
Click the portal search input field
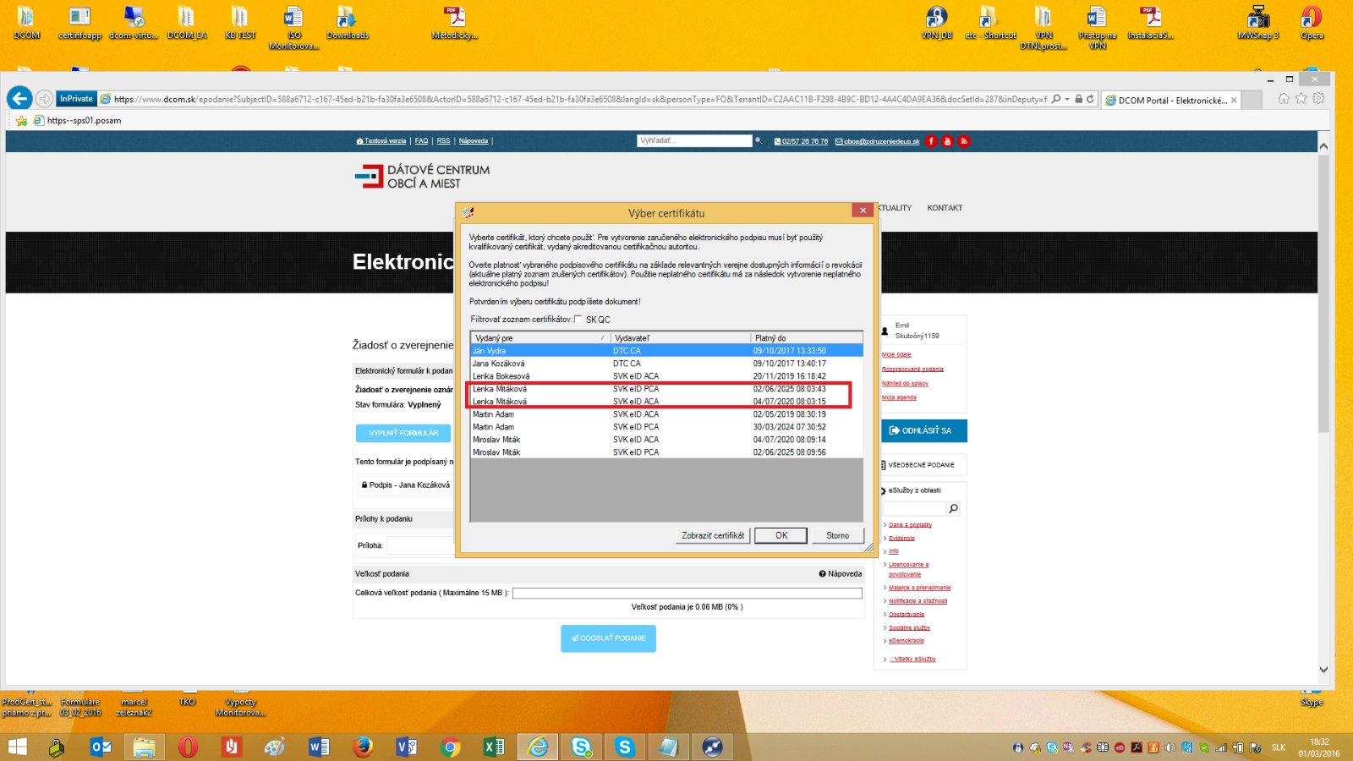[694, 141]
